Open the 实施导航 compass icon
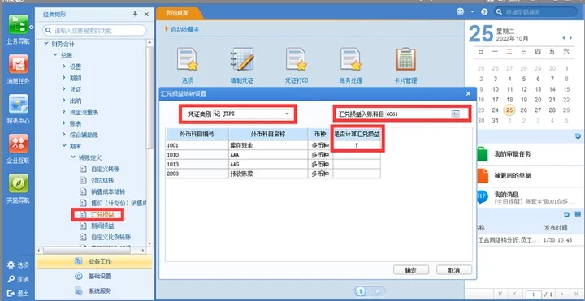The image size is (585, 301). pyautogui.click(x=18, y=183)
